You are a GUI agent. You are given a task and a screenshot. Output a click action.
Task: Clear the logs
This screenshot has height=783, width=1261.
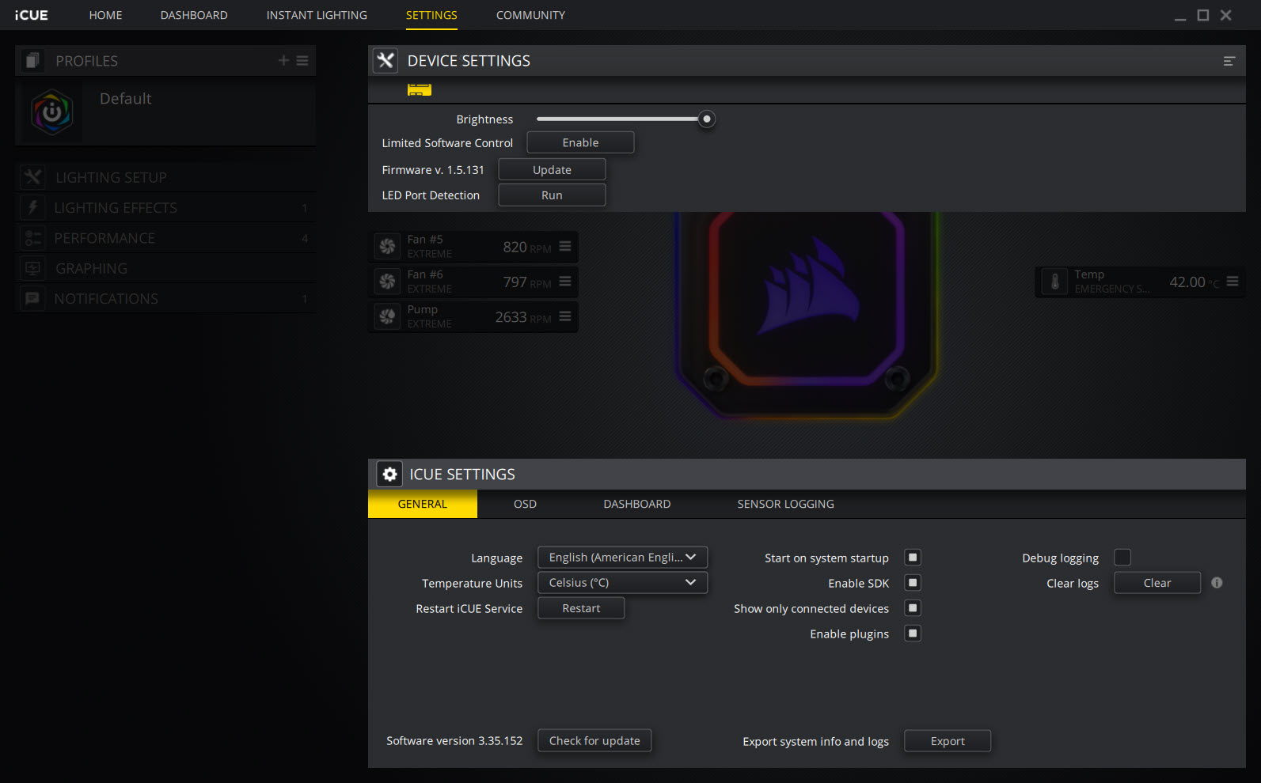click(1157, 583)
